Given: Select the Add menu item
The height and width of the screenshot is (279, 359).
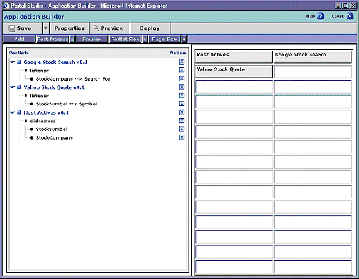Looking at the screenshot, I should point(19,39).
